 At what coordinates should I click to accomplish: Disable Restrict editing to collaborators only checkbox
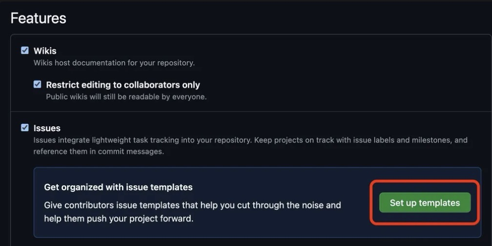(x=37, y=84)
